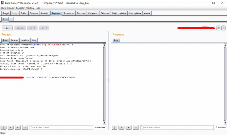Open the back-history dropdown arrow

(x=35, y=28)
